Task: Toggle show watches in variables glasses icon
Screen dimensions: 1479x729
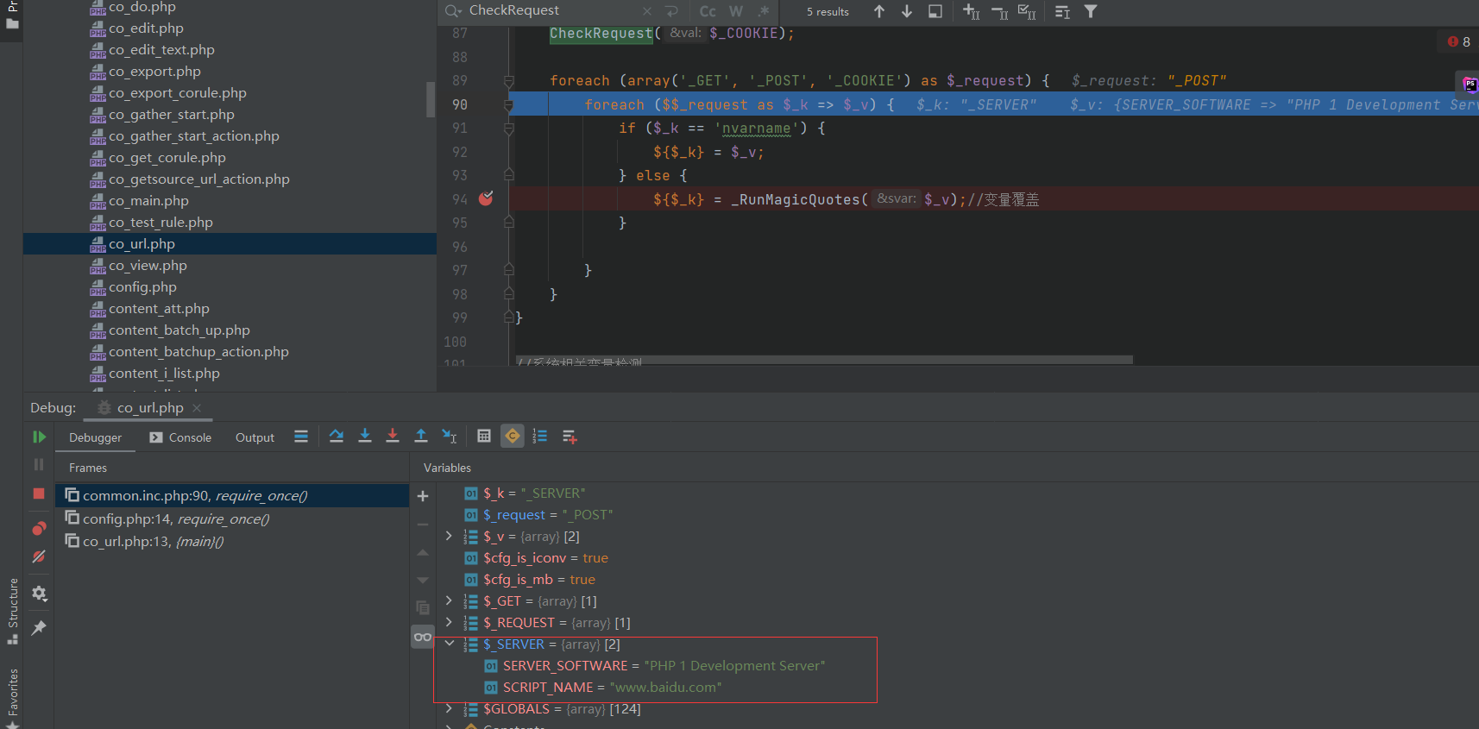Action: (423, 637)
